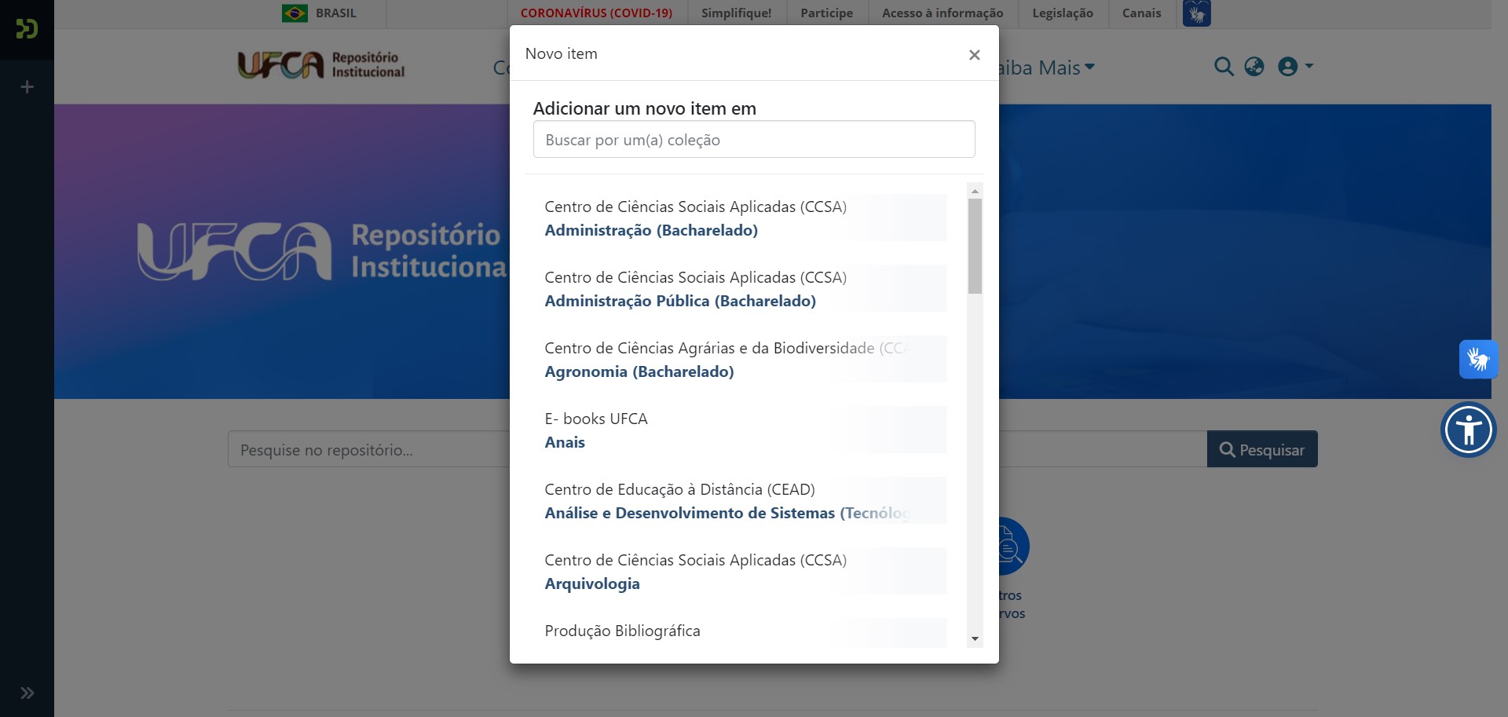The height and width of the screenshot is (717, 1508).
Task: Select the Anais collection under E-books
Action: (x=565, y=442)
